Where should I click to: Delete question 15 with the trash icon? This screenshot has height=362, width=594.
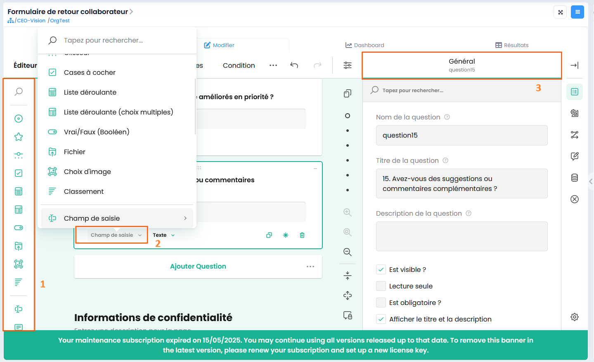point(302,235)
